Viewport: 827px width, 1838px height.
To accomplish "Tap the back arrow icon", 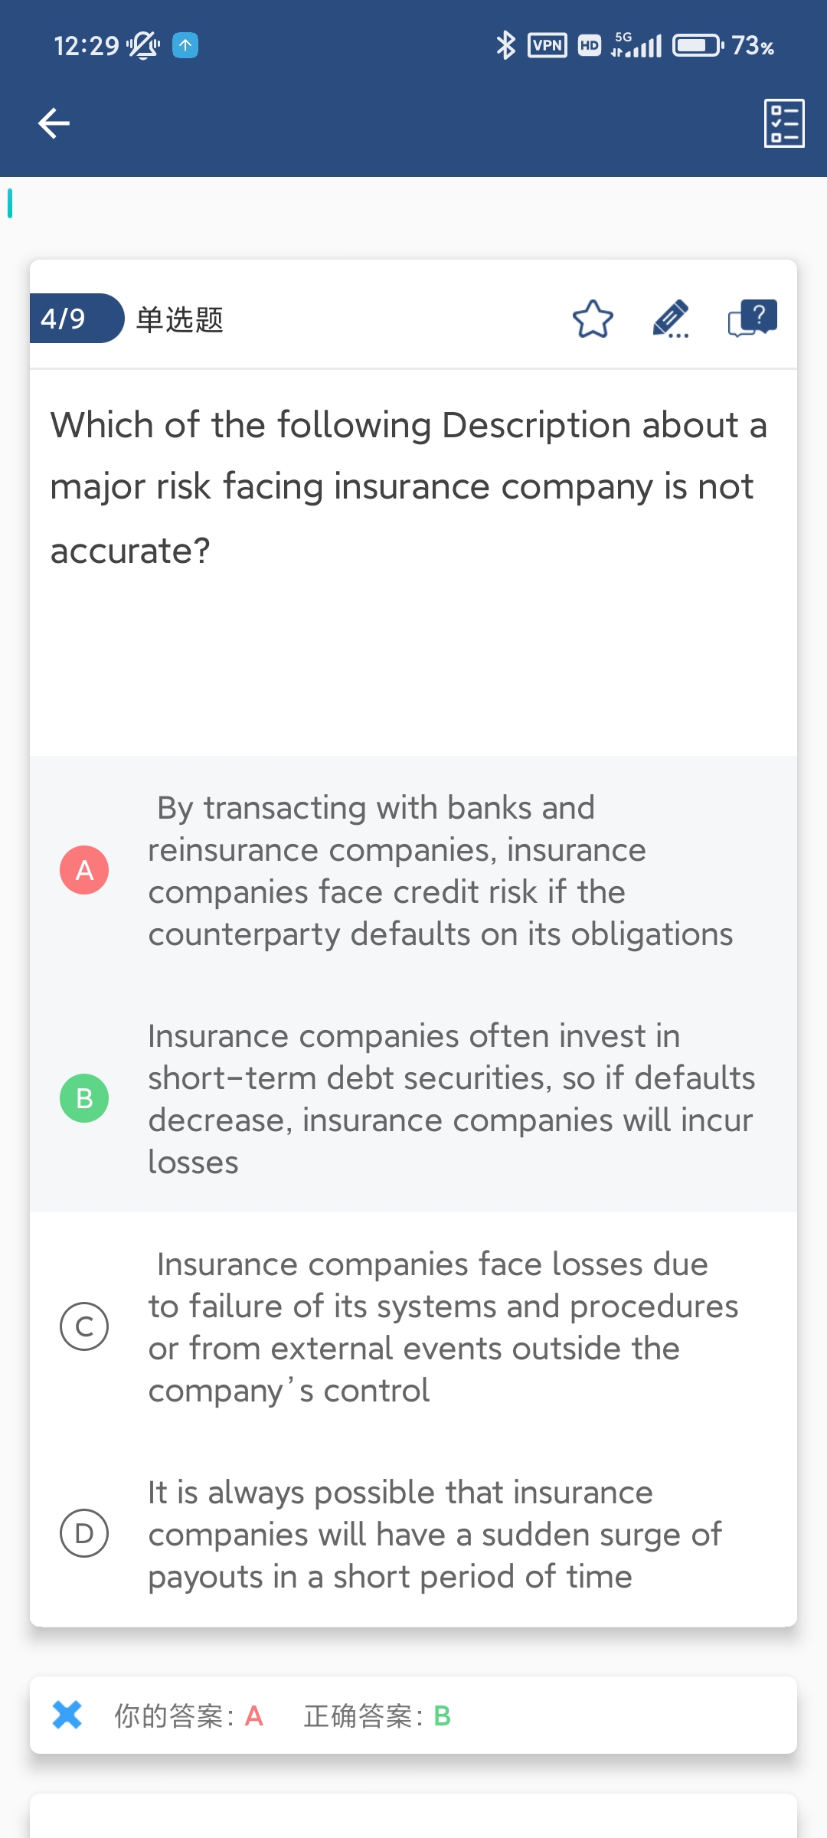I will pos(54,123).
